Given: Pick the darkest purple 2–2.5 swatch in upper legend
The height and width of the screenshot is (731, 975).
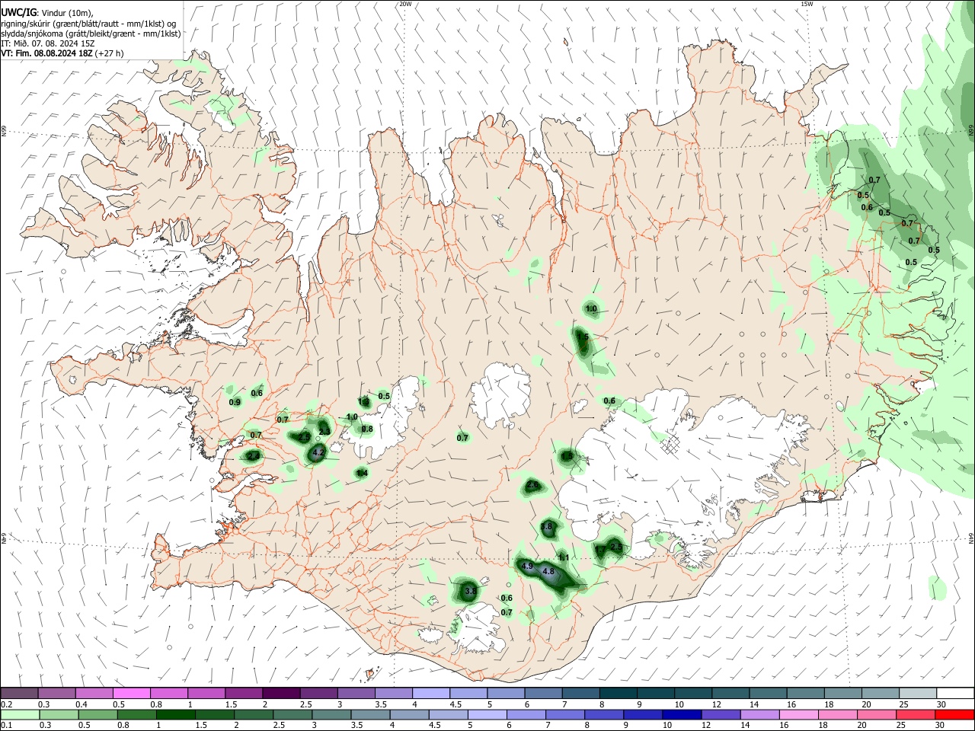Looking at the screenshot, I should click(x=281, y=693).
